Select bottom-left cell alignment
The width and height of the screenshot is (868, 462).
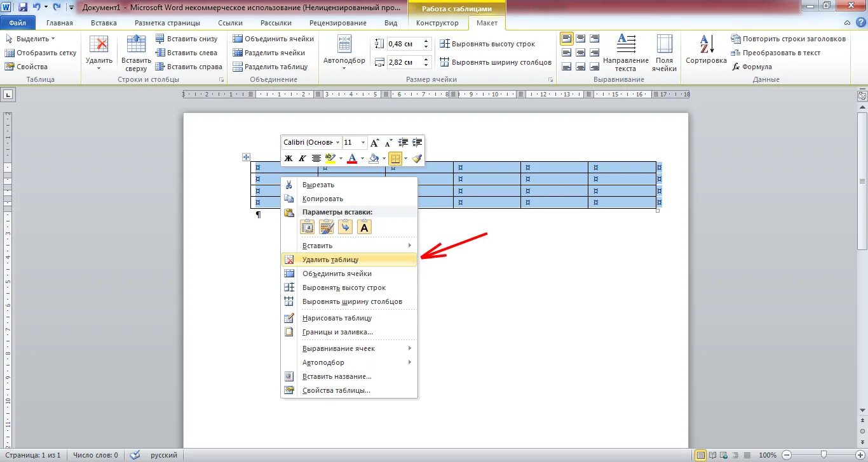pyautogui.click(x=566, y=67)
